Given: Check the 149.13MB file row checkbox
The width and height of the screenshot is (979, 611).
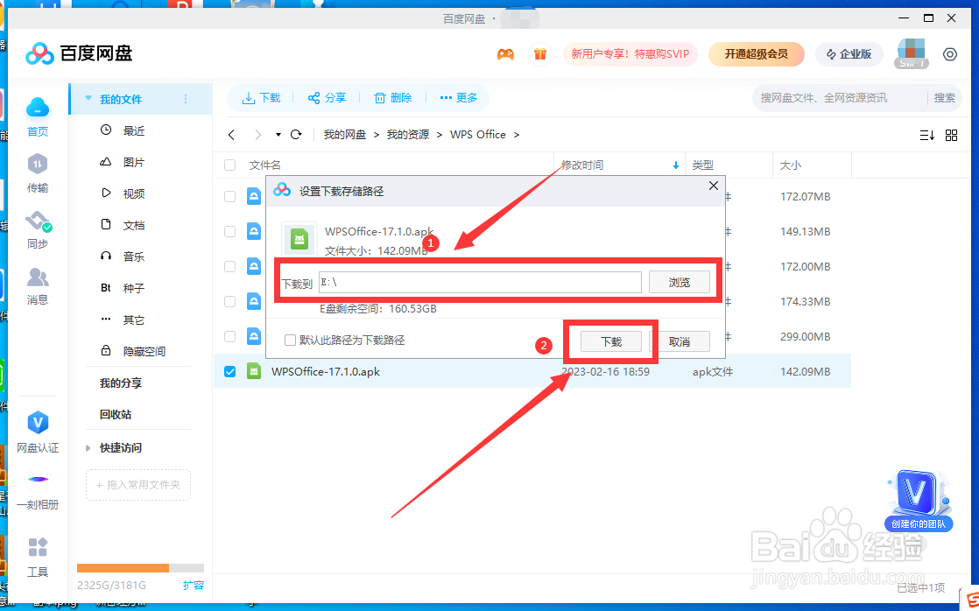Looking at the screenshot, I should (x=229, y=232).
